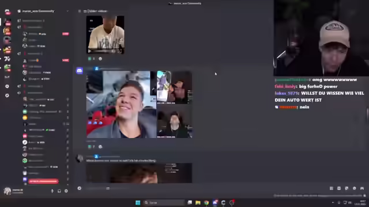Open the discover servers compass icon
This screenshot has width=369, height=207.
tap(7, 95)
